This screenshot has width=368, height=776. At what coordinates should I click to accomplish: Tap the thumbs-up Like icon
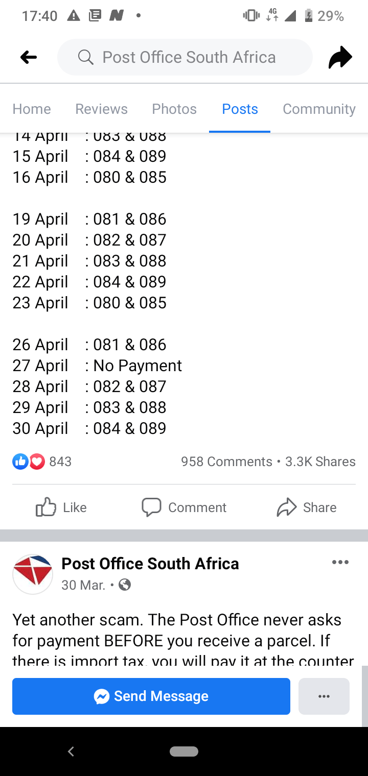[x=46, y=507]
